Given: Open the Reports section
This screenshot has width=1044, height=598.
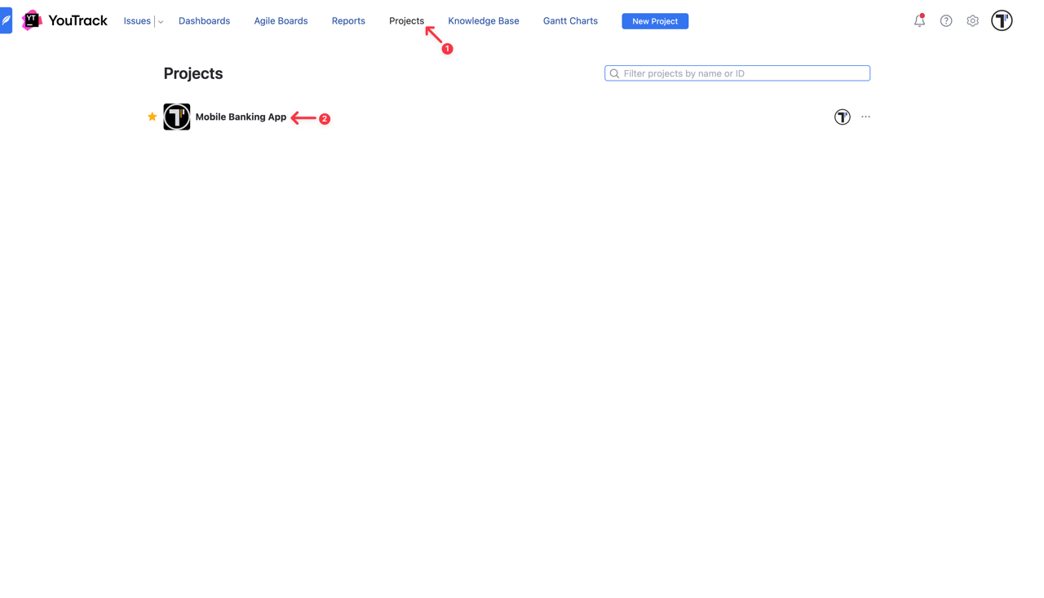Looking at the screenshot, I should tap(348, 21).
